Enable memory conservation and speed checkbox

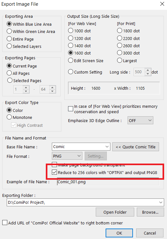pyautogui.click(x=71, y=109)
